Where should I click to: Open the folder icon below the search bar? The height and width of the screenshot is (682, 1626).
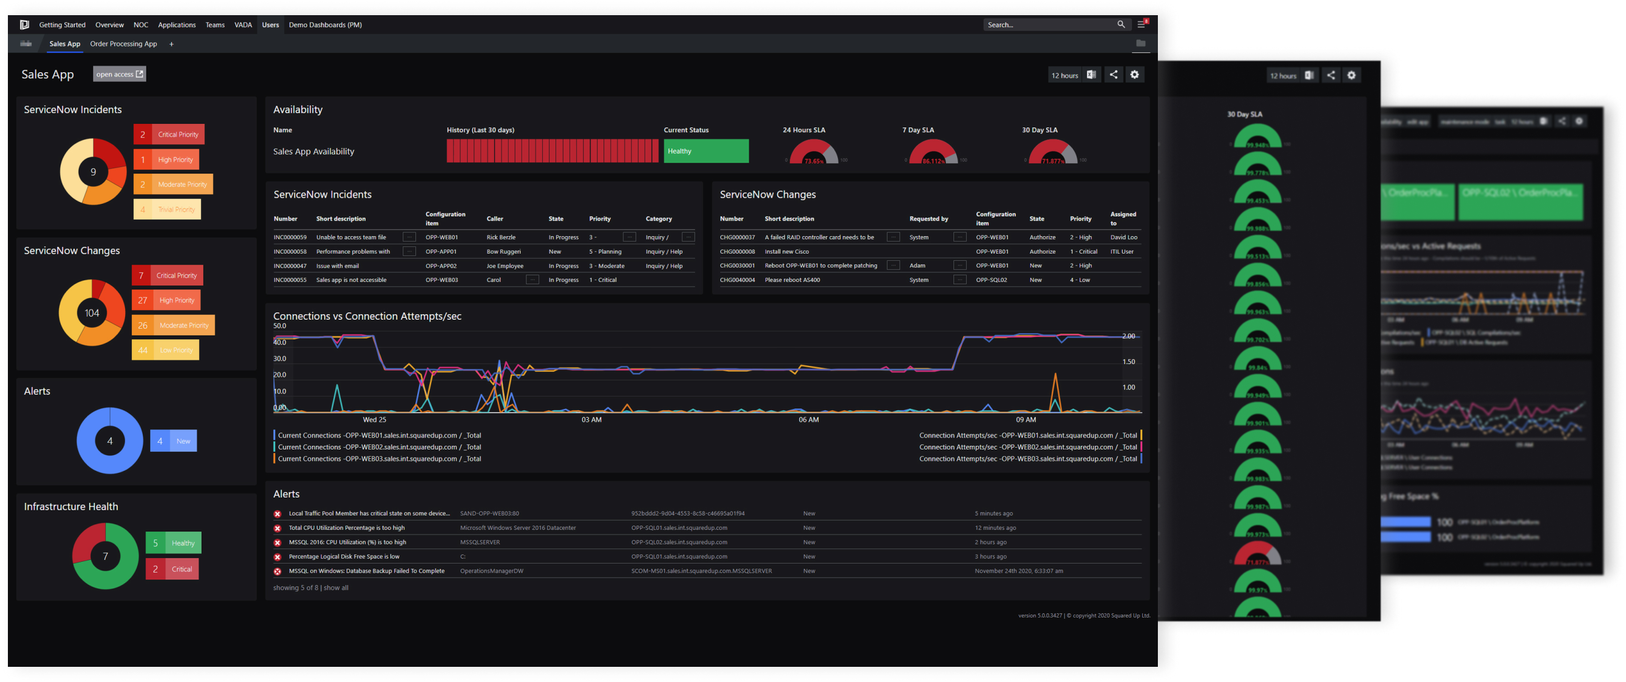pos(1140,44)
